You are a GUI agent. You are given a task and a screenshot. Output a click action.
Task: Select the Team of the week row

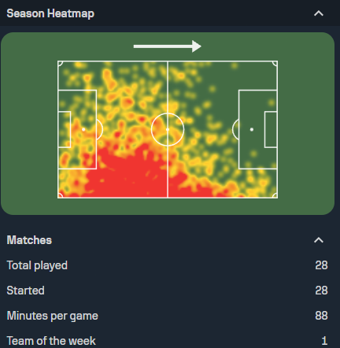coord(168,341)
